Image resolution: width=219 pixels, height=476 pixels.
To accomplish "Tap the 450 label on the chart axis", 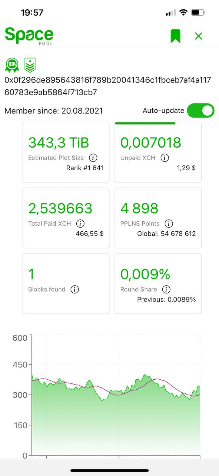I will click(20, 365).
